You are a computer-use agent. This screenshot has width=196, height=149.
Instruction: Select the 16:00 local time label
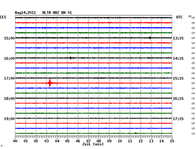point(9,59)
